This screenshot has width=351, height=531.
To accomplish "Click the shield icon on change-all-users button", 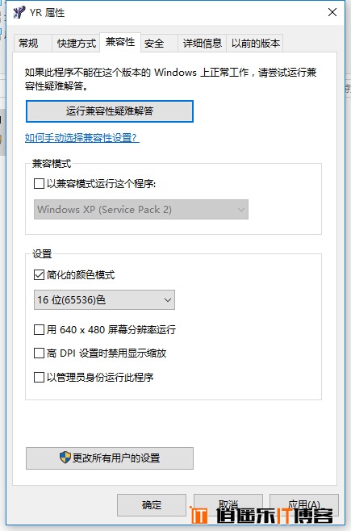I will (x=65, y=458).
